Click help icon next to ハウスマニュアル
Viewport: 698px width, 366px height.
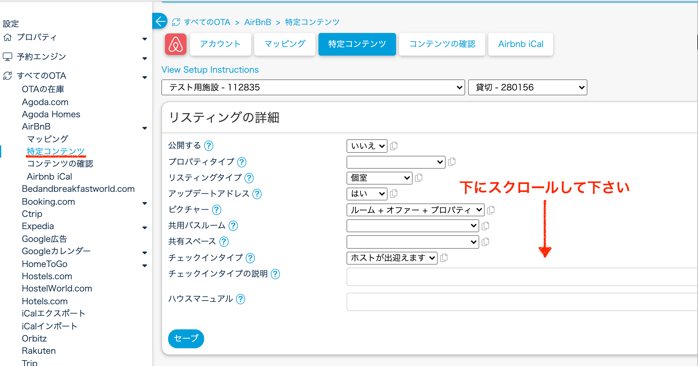241,299
